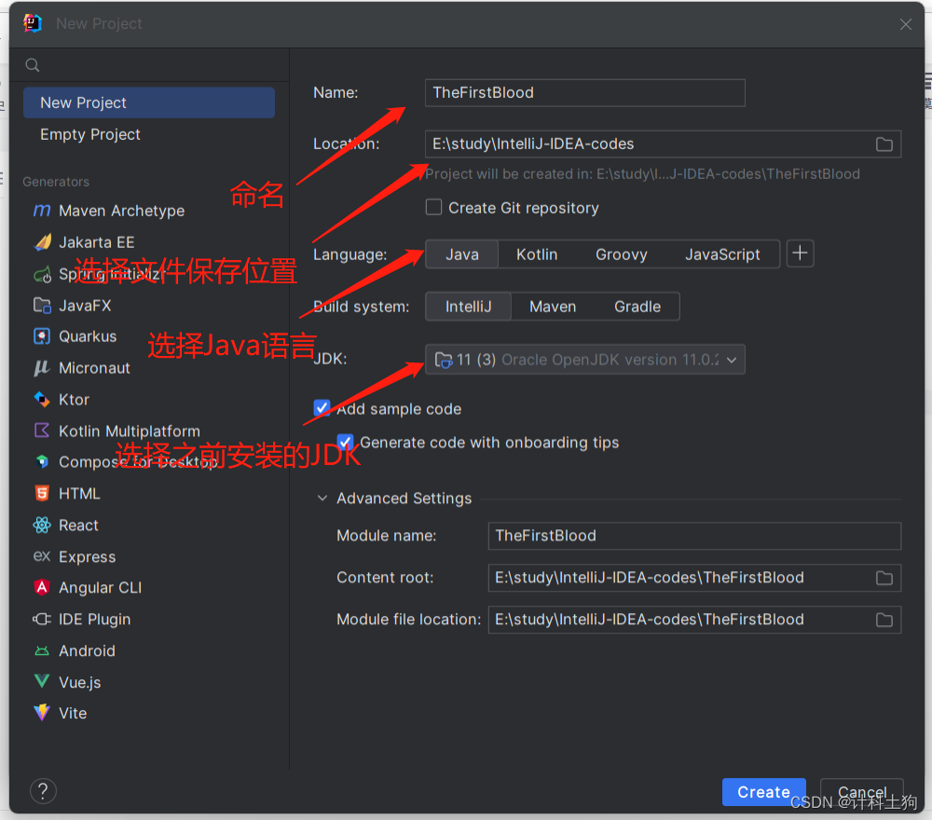Uncheck Generate code with onboarding tips

point(345,442)
